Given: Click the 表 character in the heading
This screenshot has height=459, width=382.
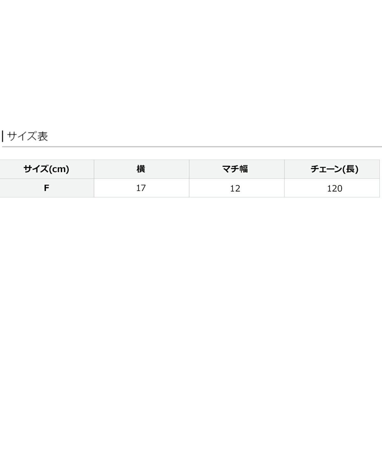Looking at the screenshot, I should [x=42, y=136].
